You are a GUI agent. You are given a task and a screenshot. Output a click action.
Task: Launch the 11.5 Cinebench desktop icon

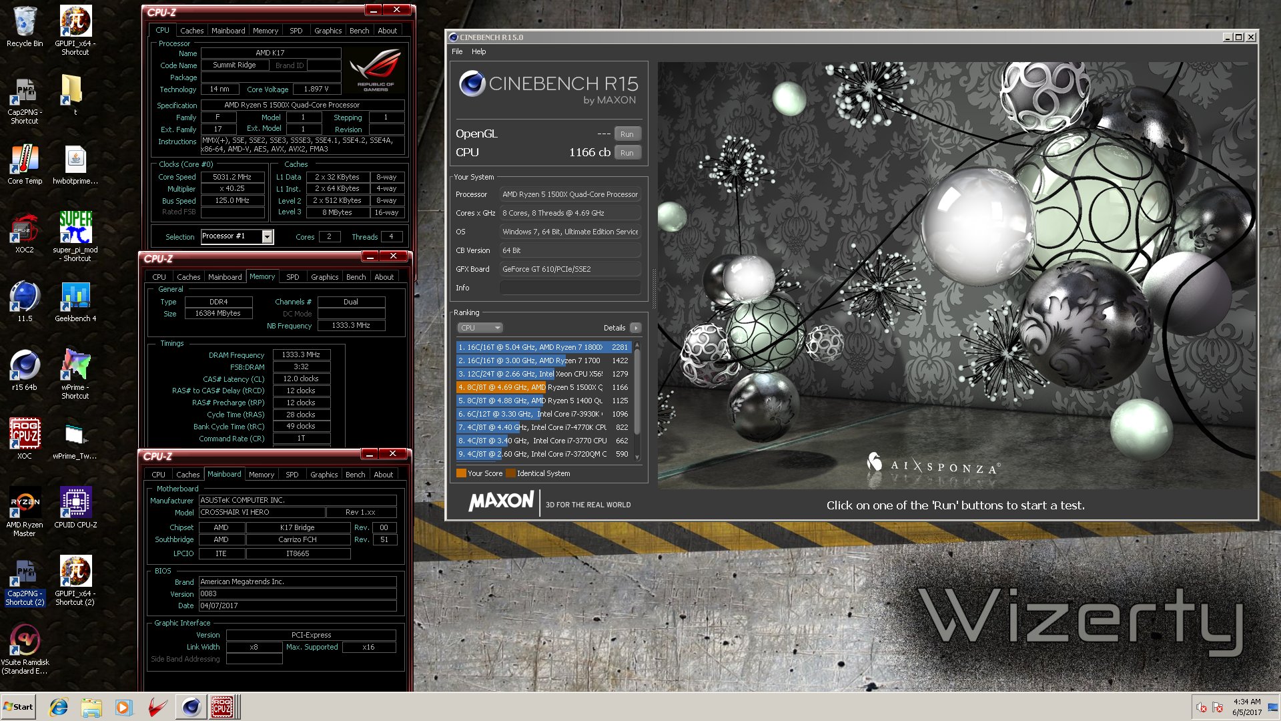coord(25,302)
